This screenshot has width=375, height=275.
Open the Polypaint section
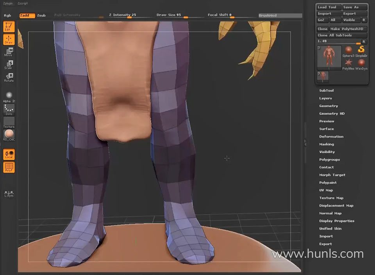pyautogui.click(x=328, y=183)
